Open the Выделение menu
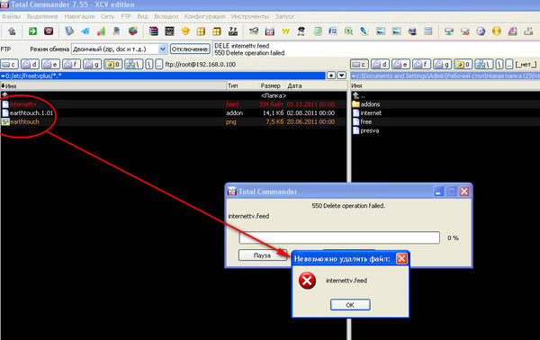Screen dimensions: 540x340 [42, 16]
